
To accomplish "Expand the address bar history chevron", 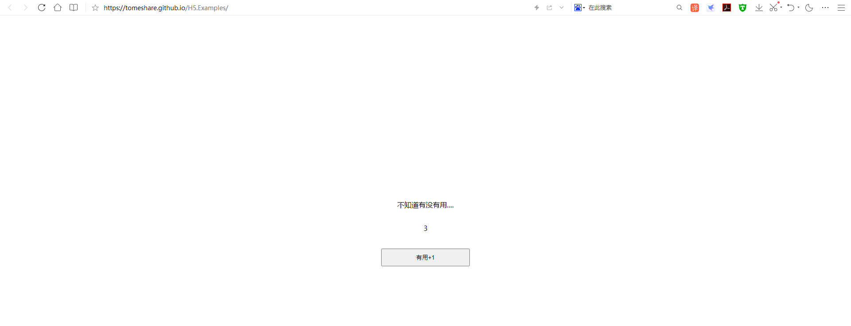I will click(x=562, y=8).
